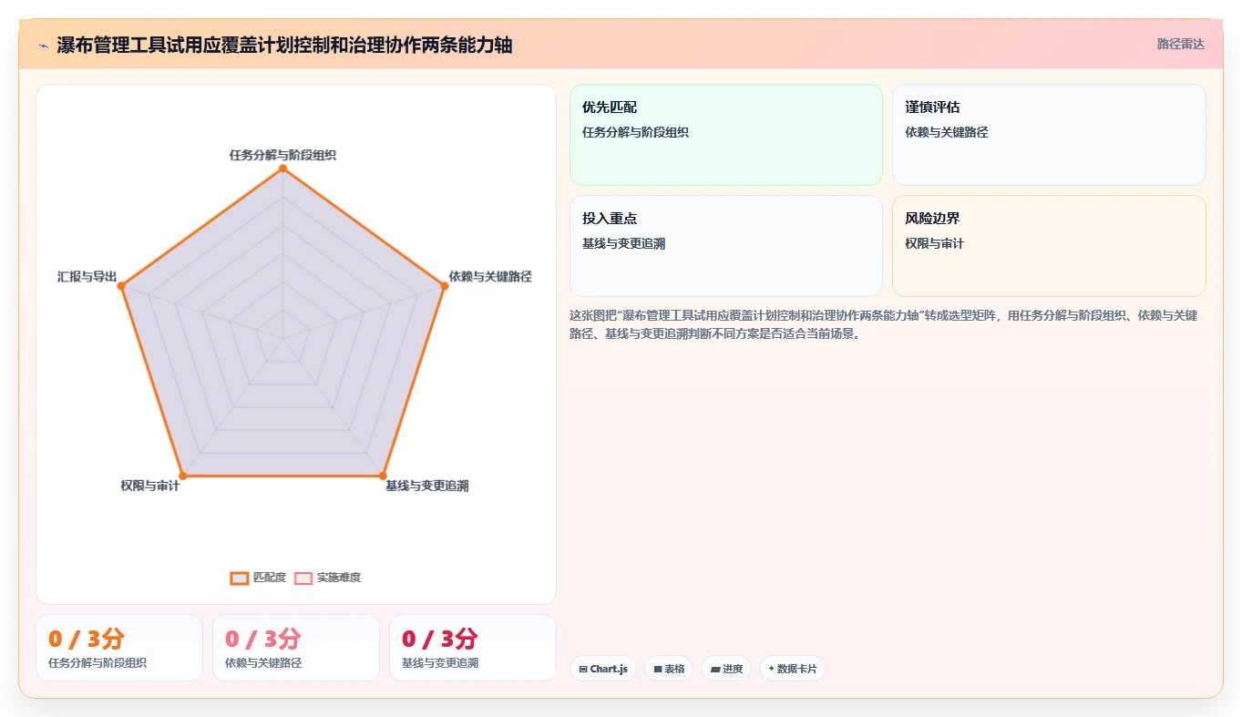Click the 路径雷达 label in header
The height and width of the screenshot is (717, 1242).
click(x=1181, y=44)
